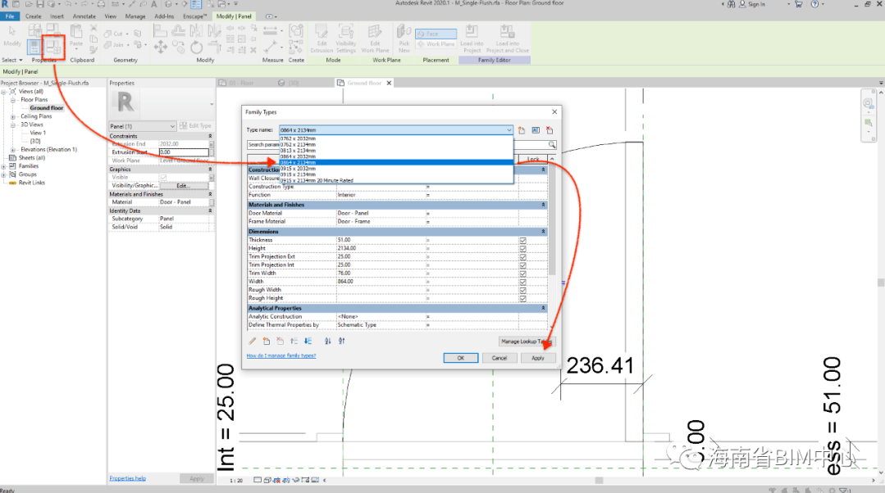Open the Type name dropdown arrow
The image size is (885, 493).
point(509,130)
